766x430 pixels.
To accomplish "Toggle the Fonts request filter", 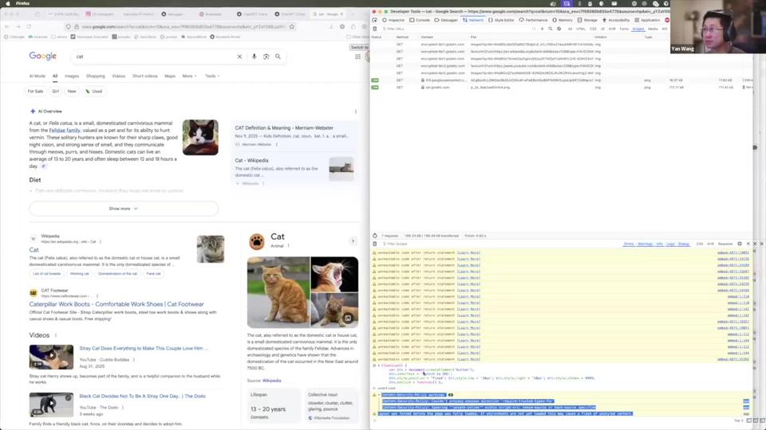I will click(x=624, y=29).
